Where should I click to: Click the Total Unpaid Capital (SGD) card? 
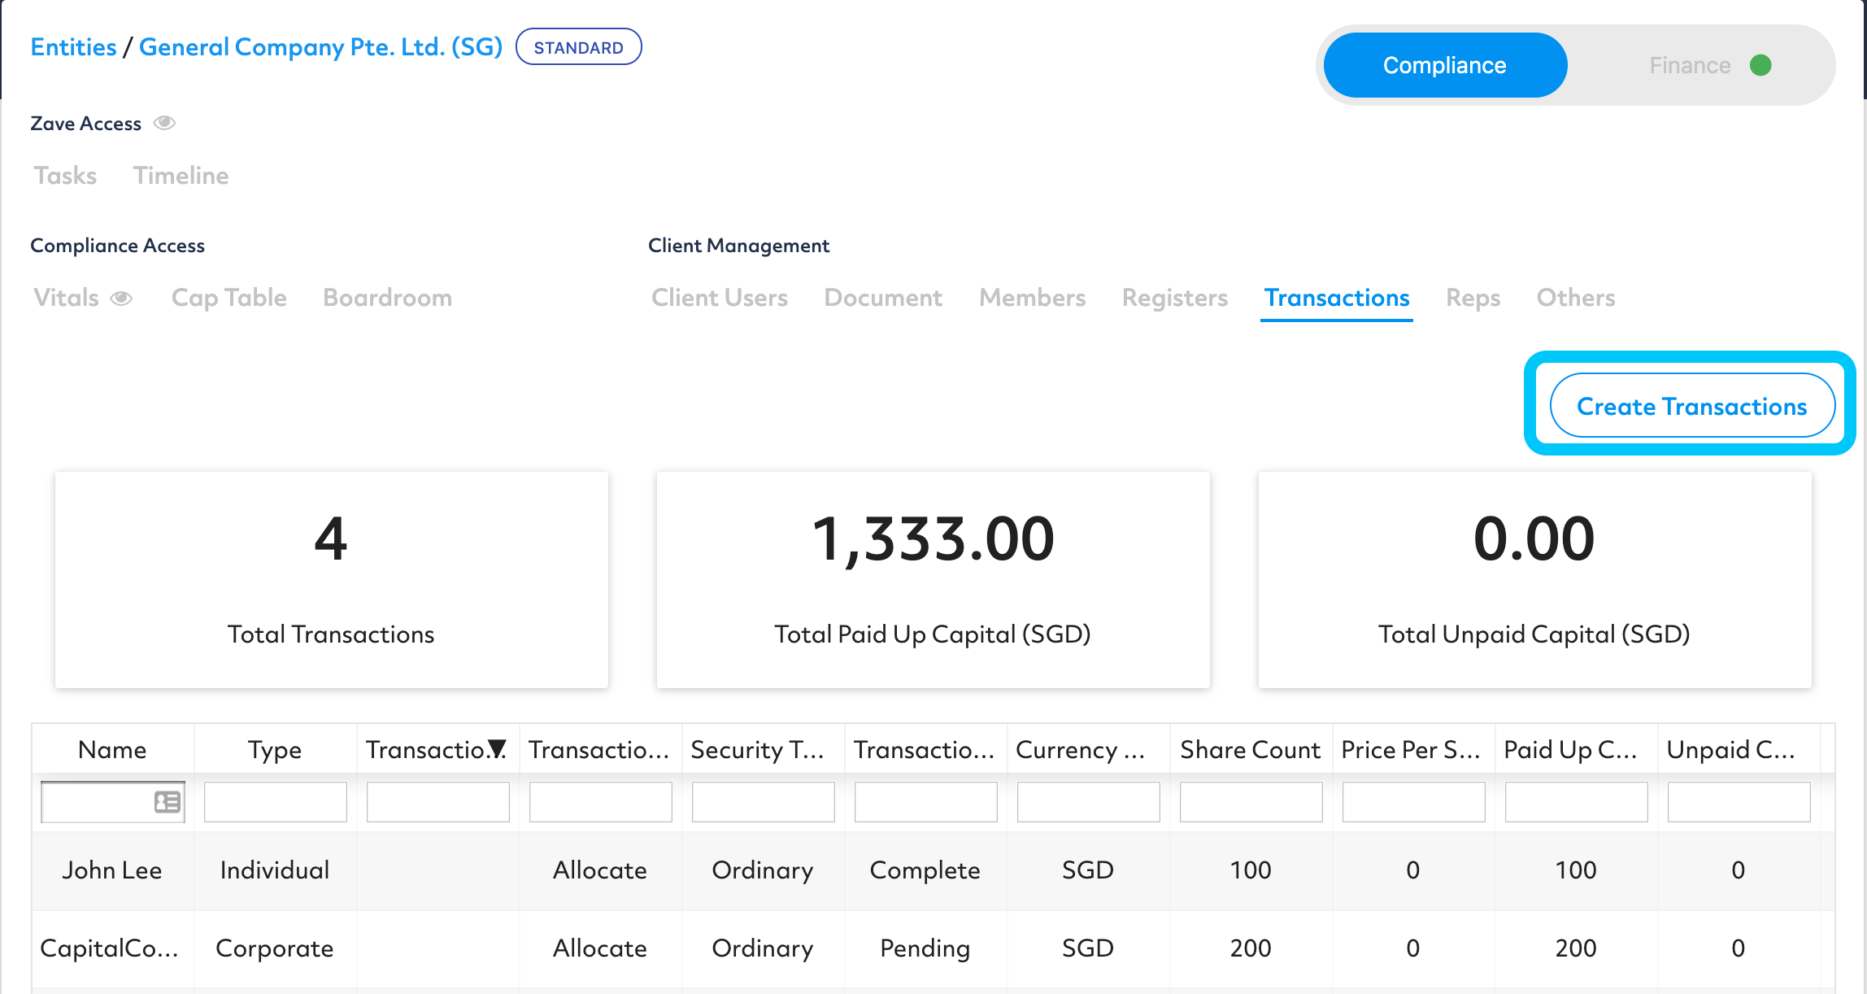(x=1535, y=580)
